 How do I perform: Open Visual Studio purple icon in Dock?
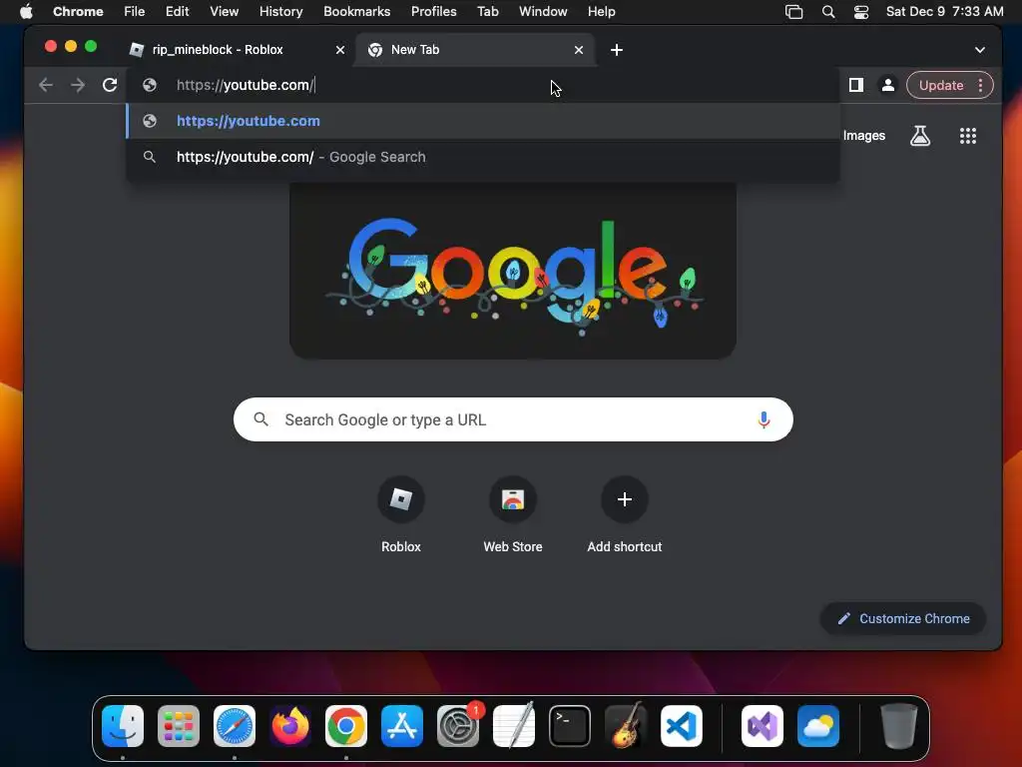[x=763, y=726]
